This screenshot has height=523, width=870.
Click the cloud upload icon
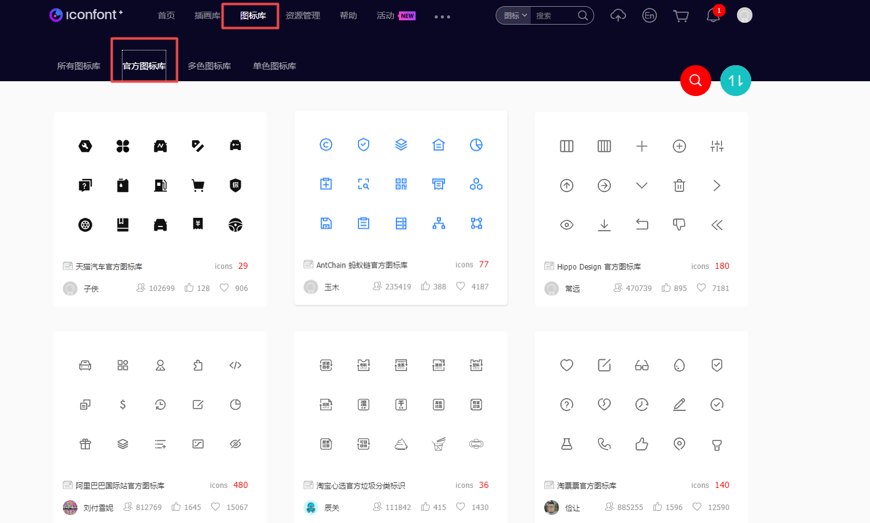618,15
